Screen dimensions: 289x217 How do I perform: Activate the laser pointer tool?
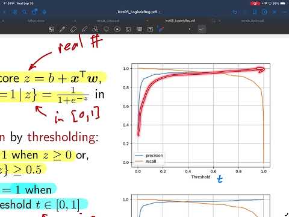tap(161, 29)
